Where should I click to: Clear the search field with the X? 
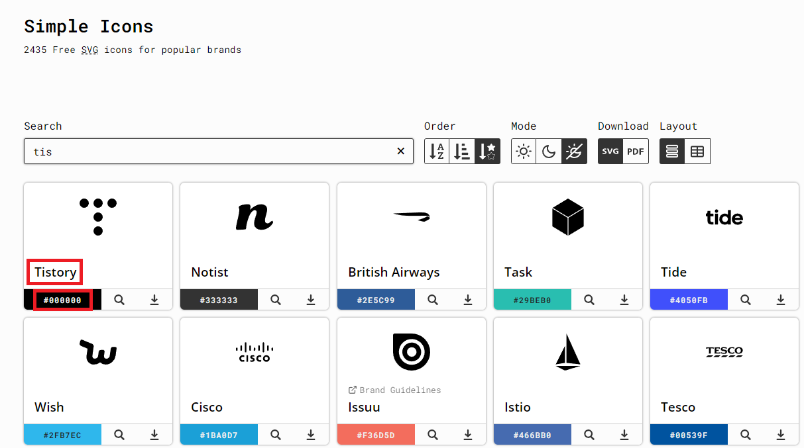(400, 152)
